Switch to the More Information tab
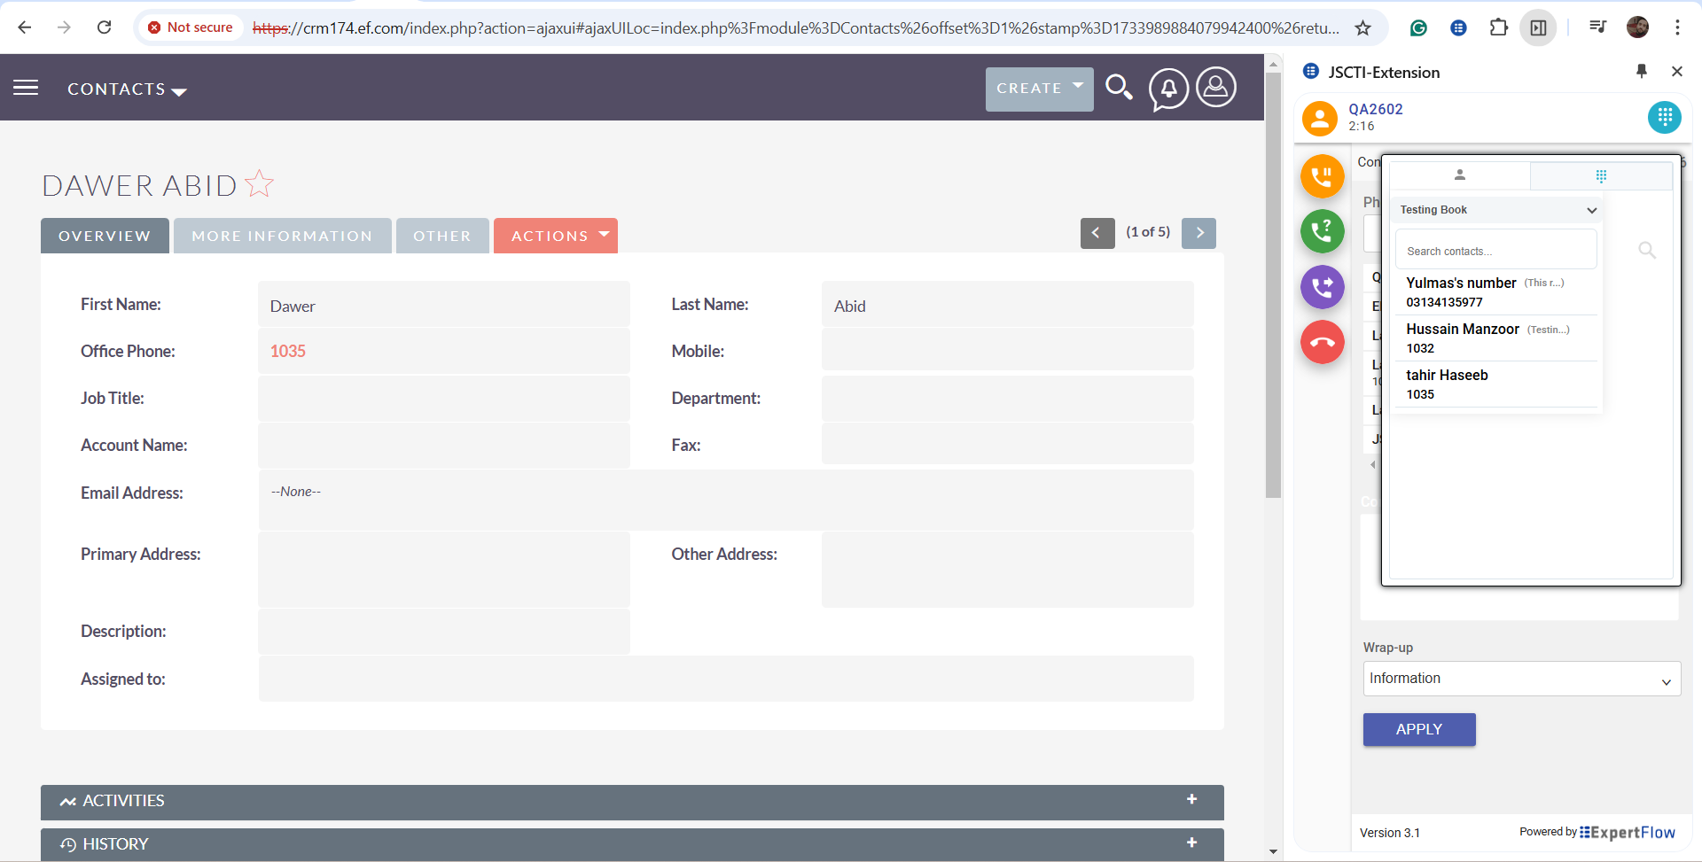The height and width of the screenshot is (862, 1702). (282, 236)
